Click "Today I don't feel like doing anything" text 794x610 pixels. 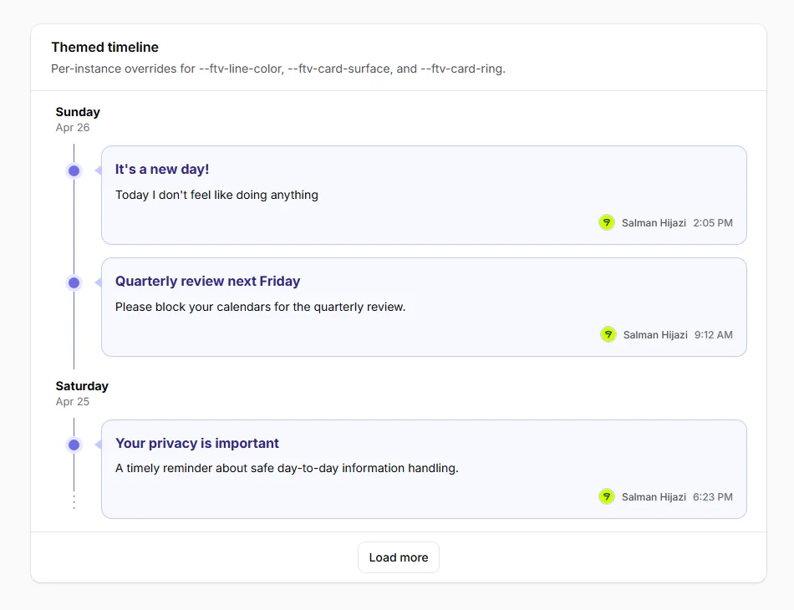pyautogui.click(x=216, y=195)
